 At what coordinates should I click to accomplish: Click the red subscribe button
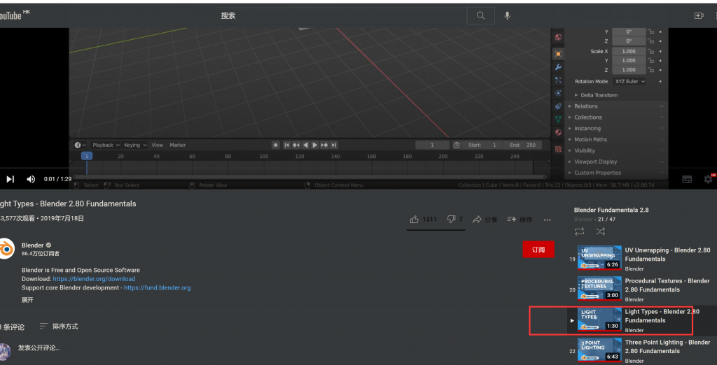[x=538, y=250]
